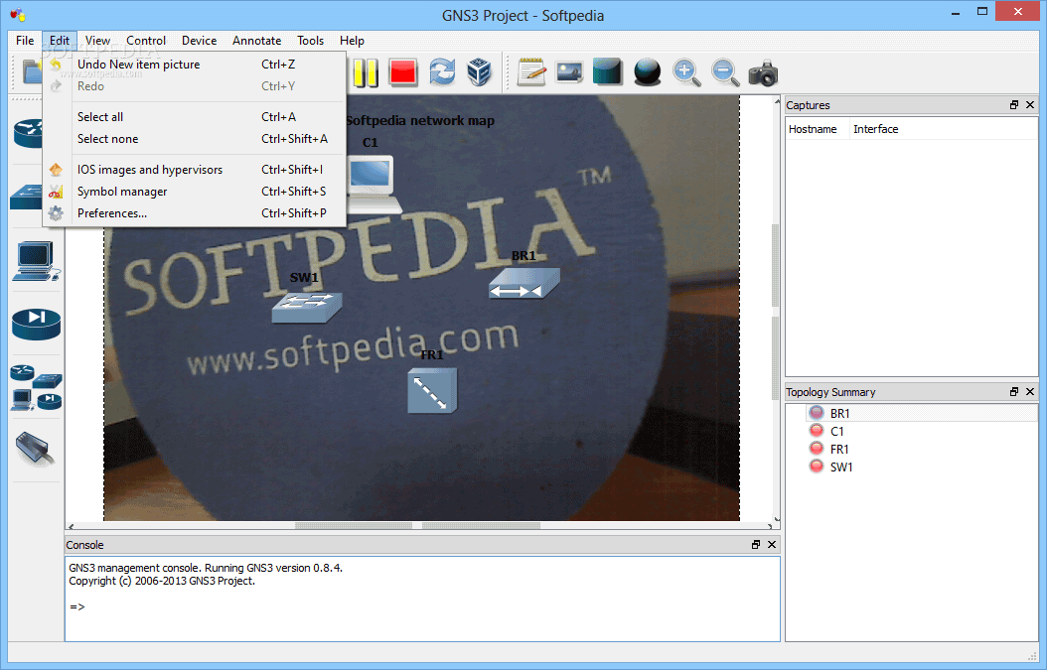Browse security devices in sidebar
The height and width of the screenshot is (670, 1047).
(36, 325)
